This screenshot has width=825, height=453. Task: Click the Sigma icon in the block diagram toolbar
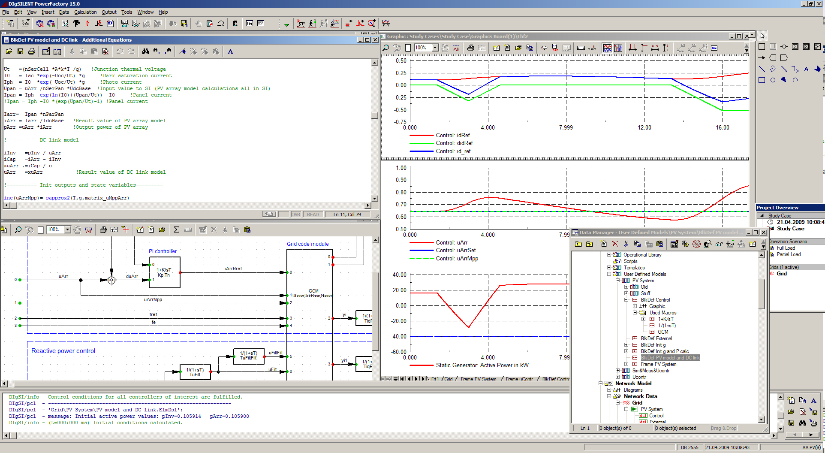tap(176, 230)
